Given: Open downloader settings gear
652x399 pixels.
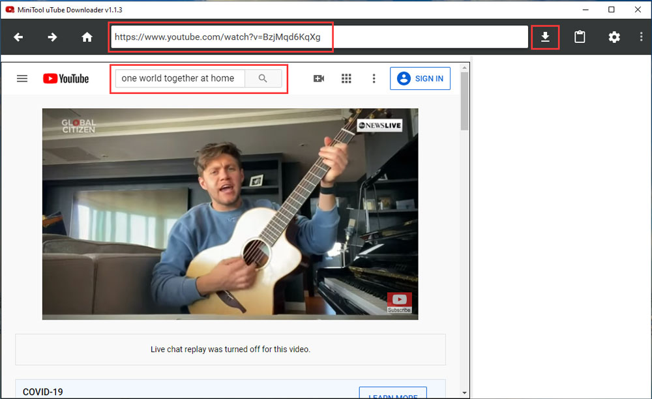Looking at the screenshot, I should (614, 37).
